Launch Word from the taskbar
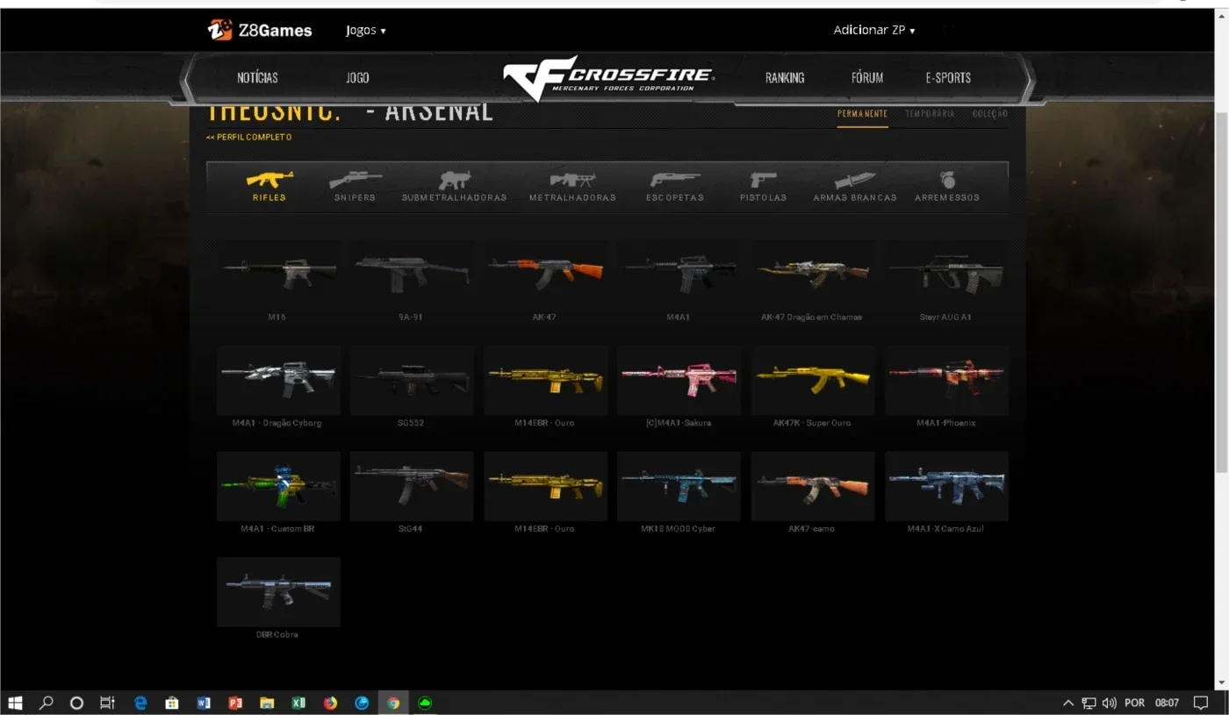The image size is (1229, 715). (x=204, y=703)
